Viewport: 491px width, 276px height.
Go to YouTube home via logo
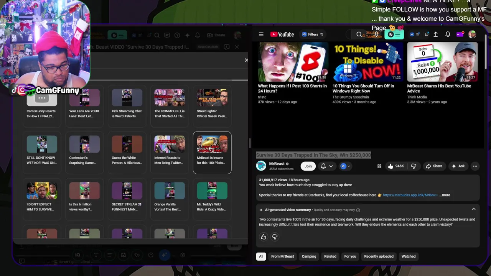[x=282, y=34]
